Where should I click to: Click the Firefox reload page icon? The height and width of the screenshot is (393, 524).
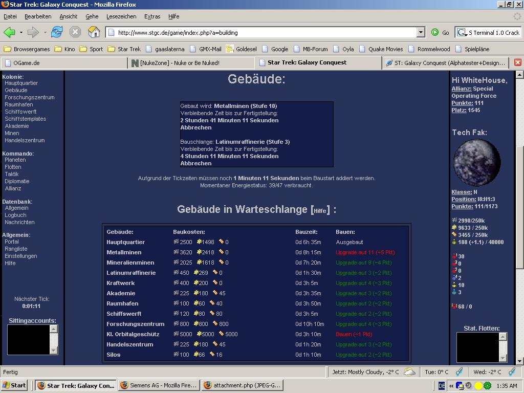pos(56,32)
